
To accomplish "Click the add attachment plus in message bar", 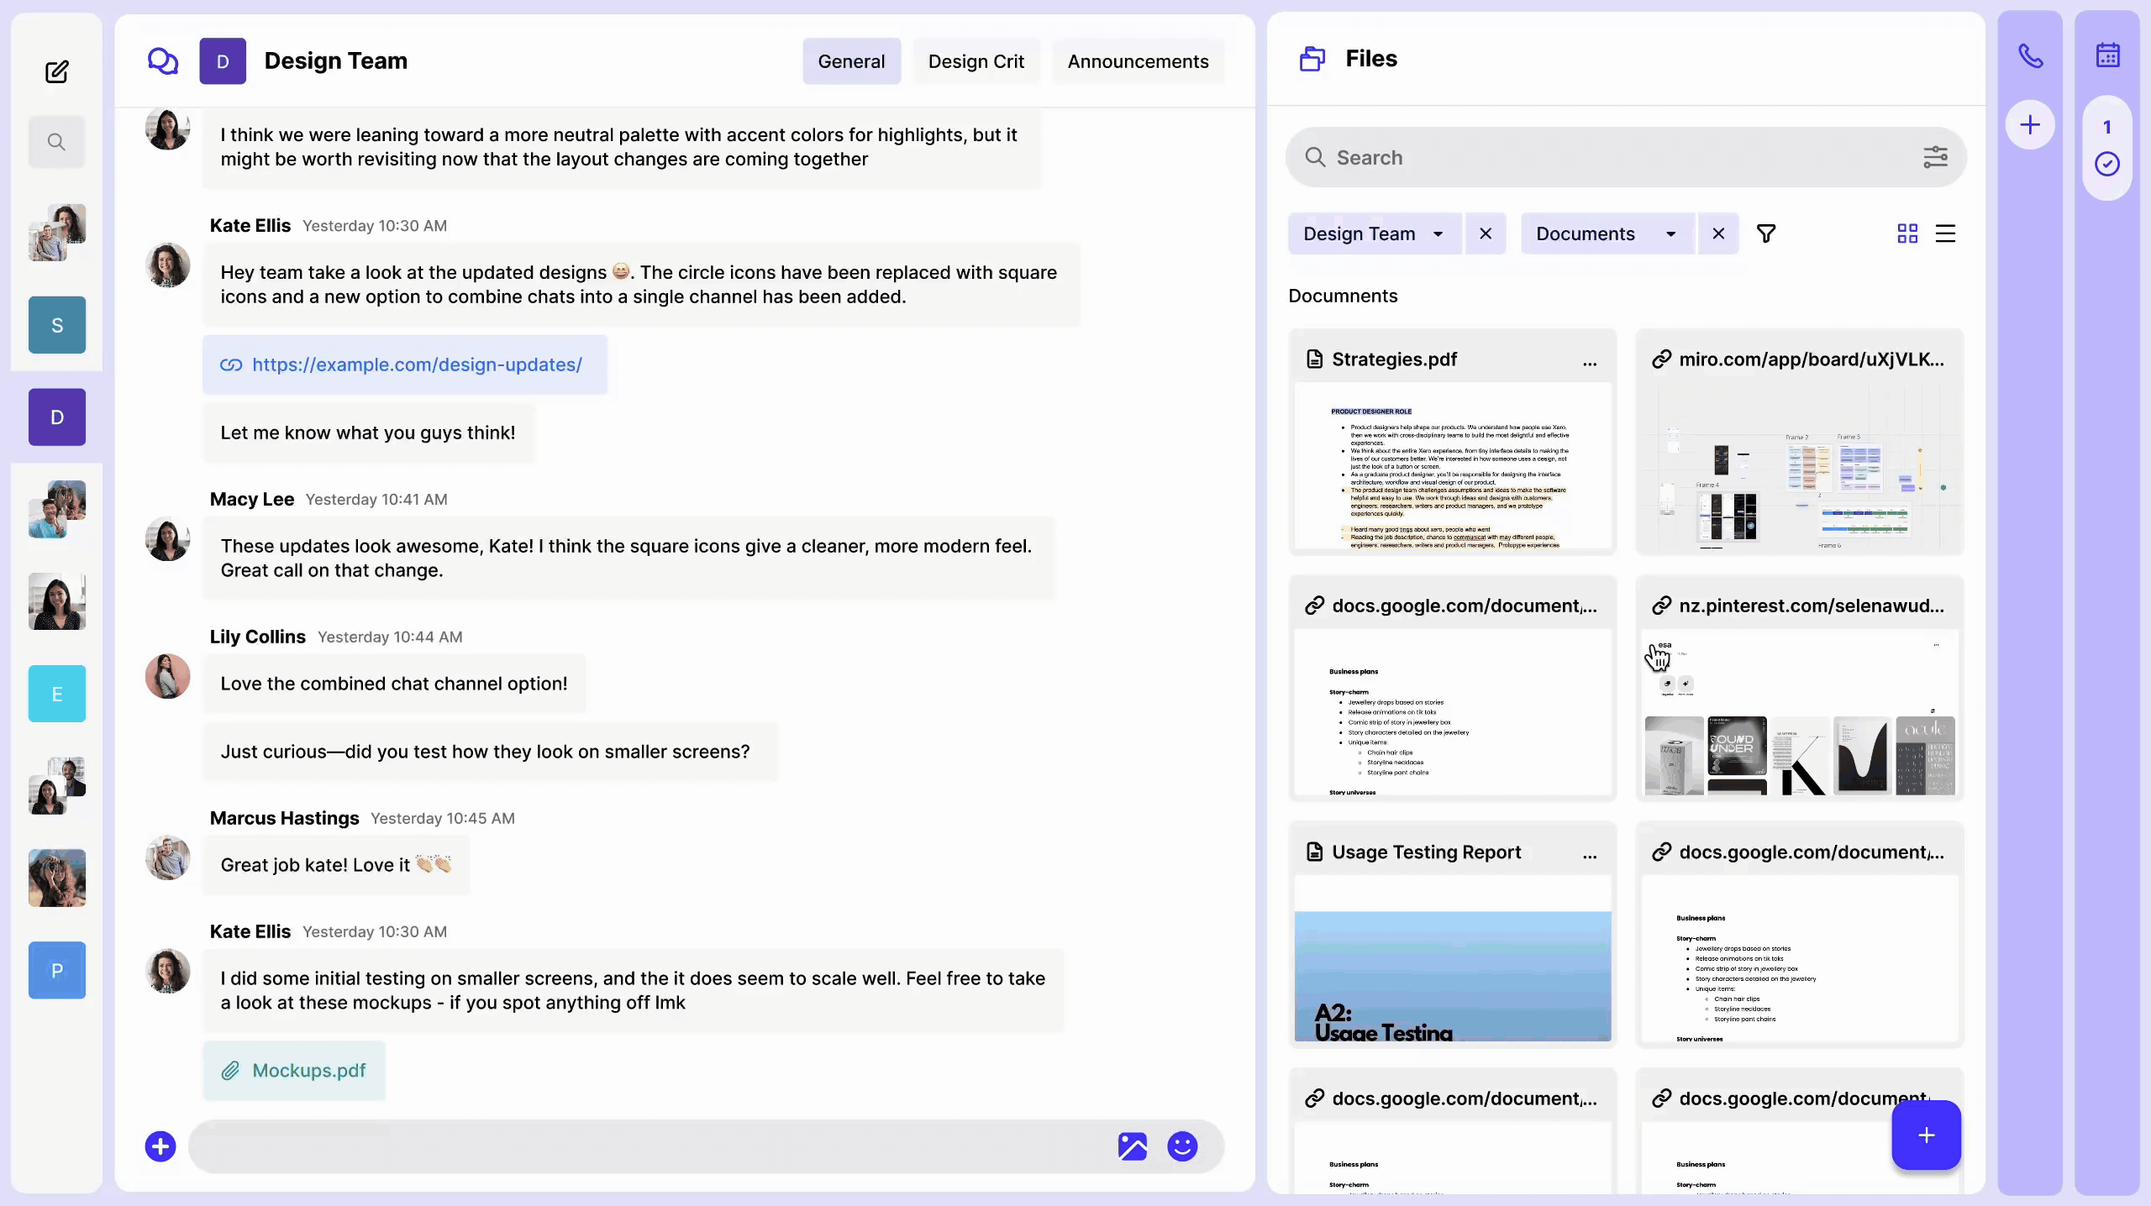I will pyautogui.click(x=160, y=1146).
